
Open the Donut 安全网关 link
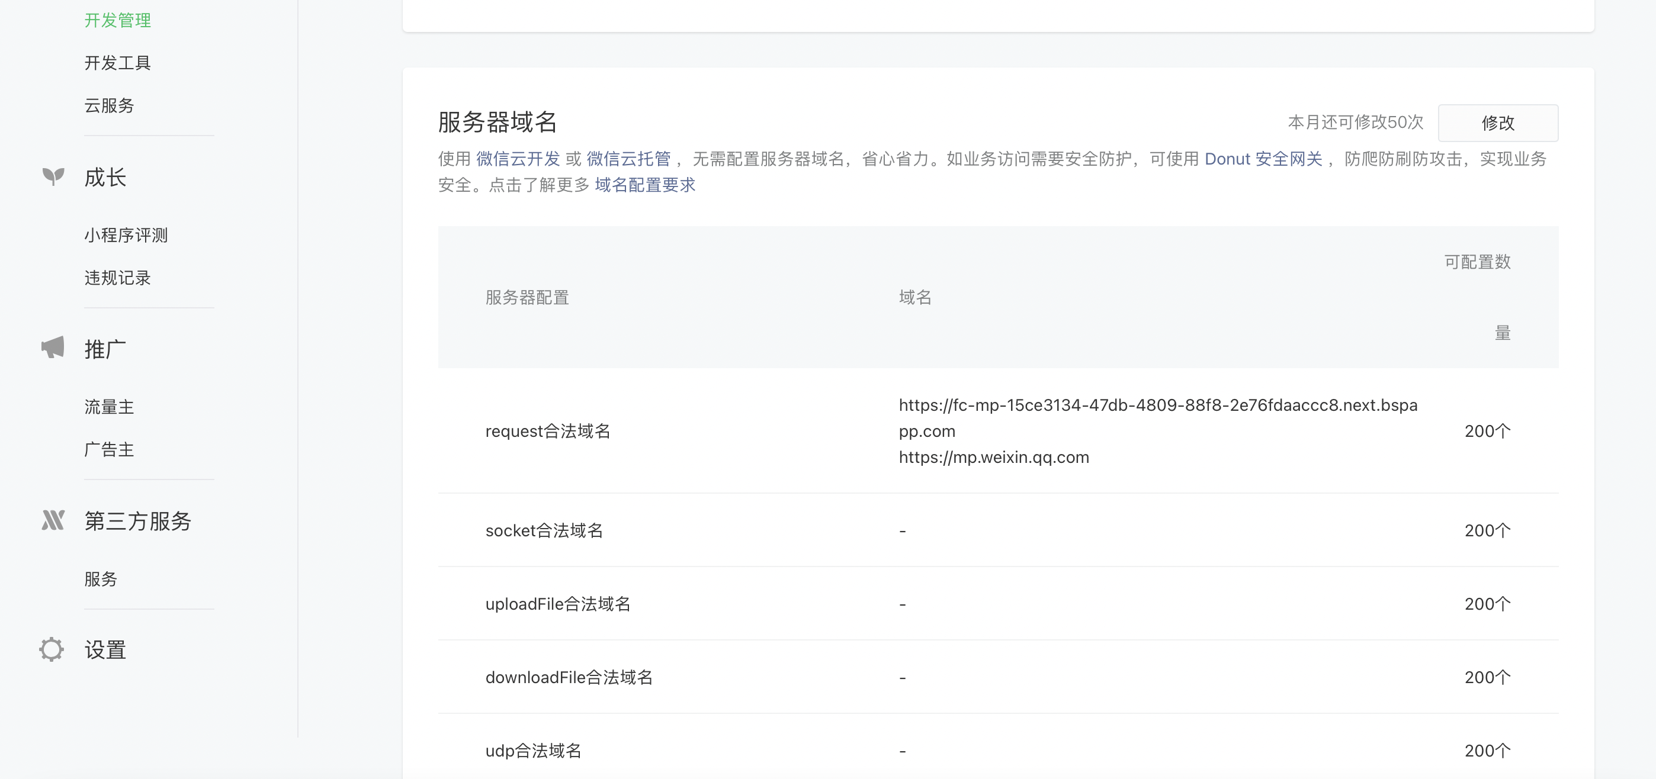1263,159
